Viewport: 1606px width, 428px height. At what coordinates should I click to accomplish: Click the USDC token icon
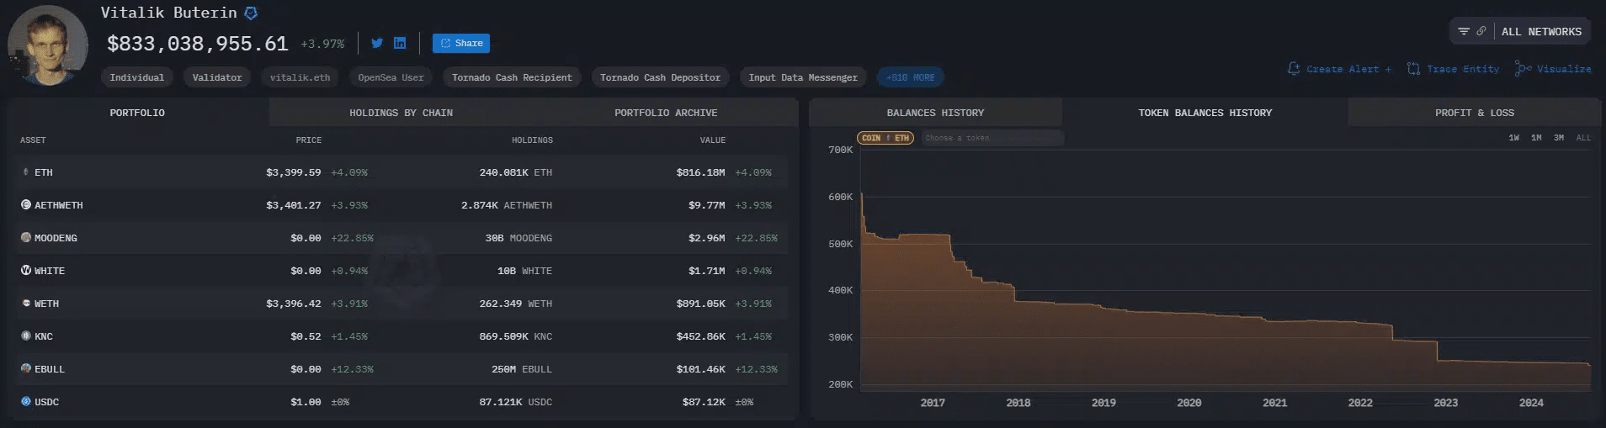[26, 401]
